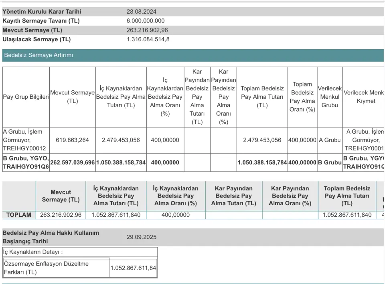Select the value 6.000.000.000
The height and width of the screenshot is (284, 385).
point(146,21)
